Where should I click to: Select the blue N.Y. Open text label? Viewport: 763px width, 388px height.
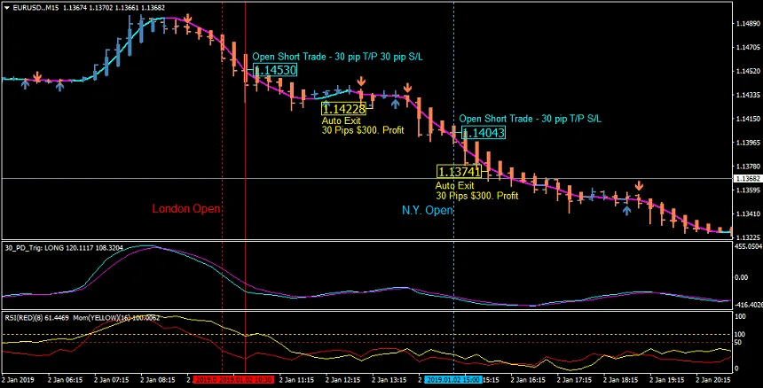pos(428,211)
